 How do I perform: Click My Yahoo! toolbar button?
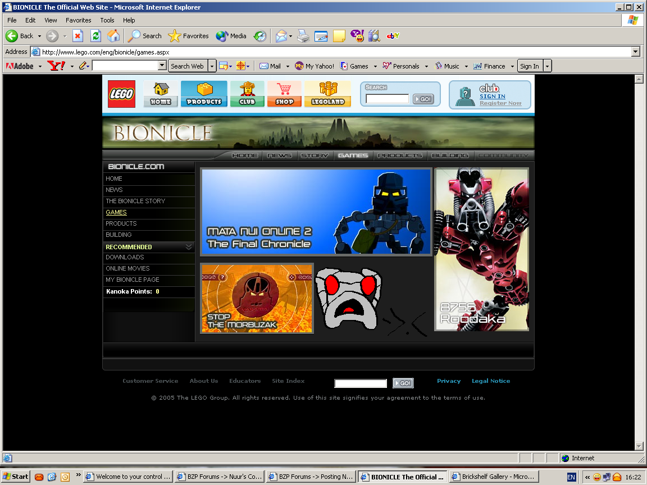click(315, 66)
